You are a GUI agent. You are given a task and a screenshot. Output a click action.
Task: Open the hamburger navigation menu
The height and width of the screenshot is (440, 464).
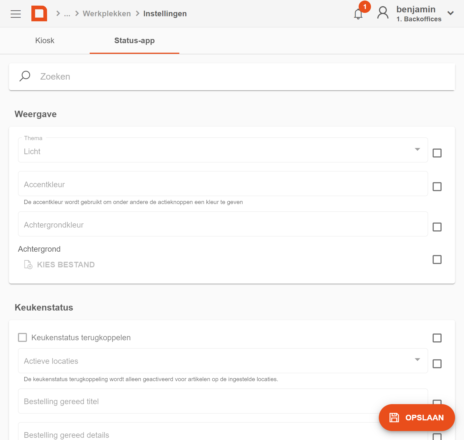[x=16, y=14]
